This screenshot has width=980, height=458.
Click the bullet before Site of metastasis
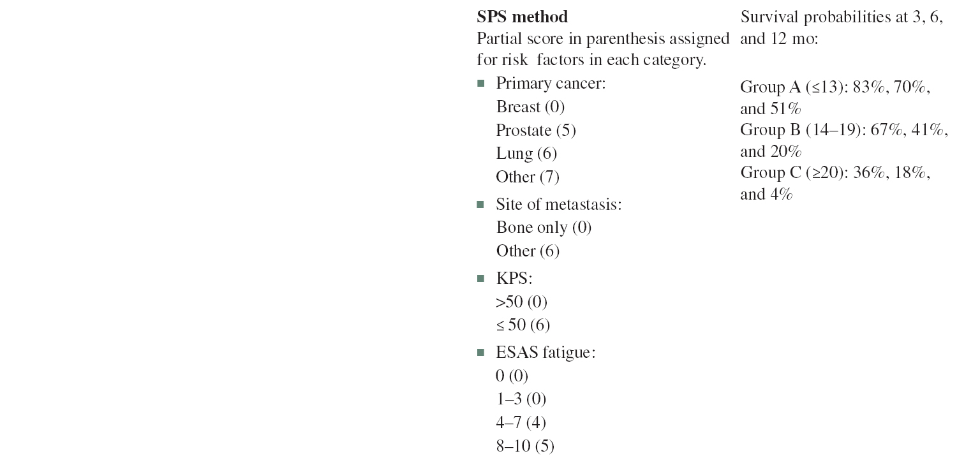[x=481, y=205]
